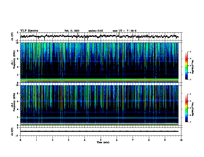Screen dimensions: 204x157
Task: Click the station=GAK label
Action: [x=96, y=31]
